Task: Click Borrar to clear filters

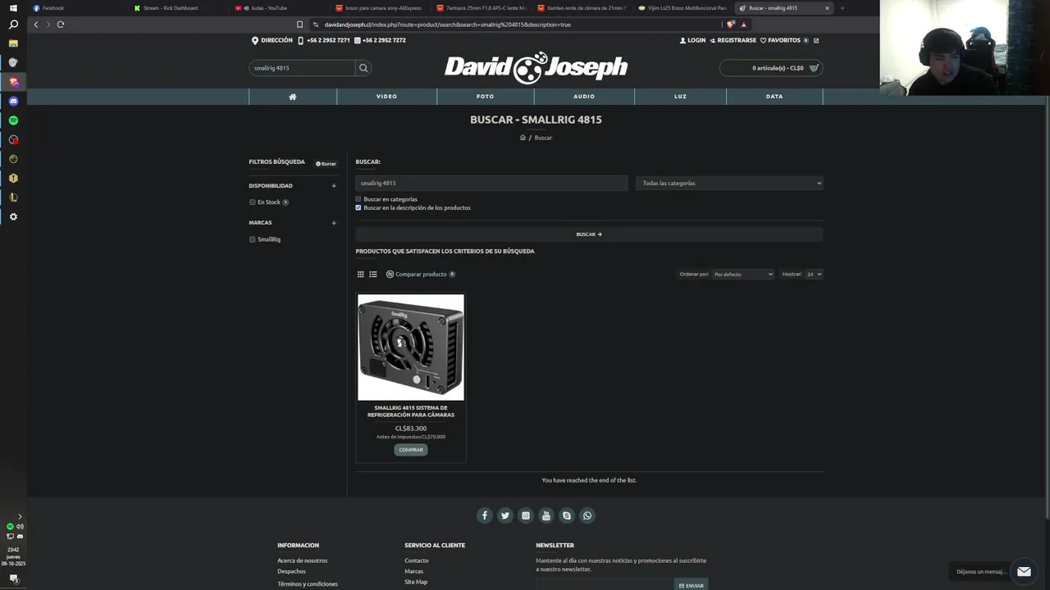Action: pyautogui.click(x=326, y=164)
